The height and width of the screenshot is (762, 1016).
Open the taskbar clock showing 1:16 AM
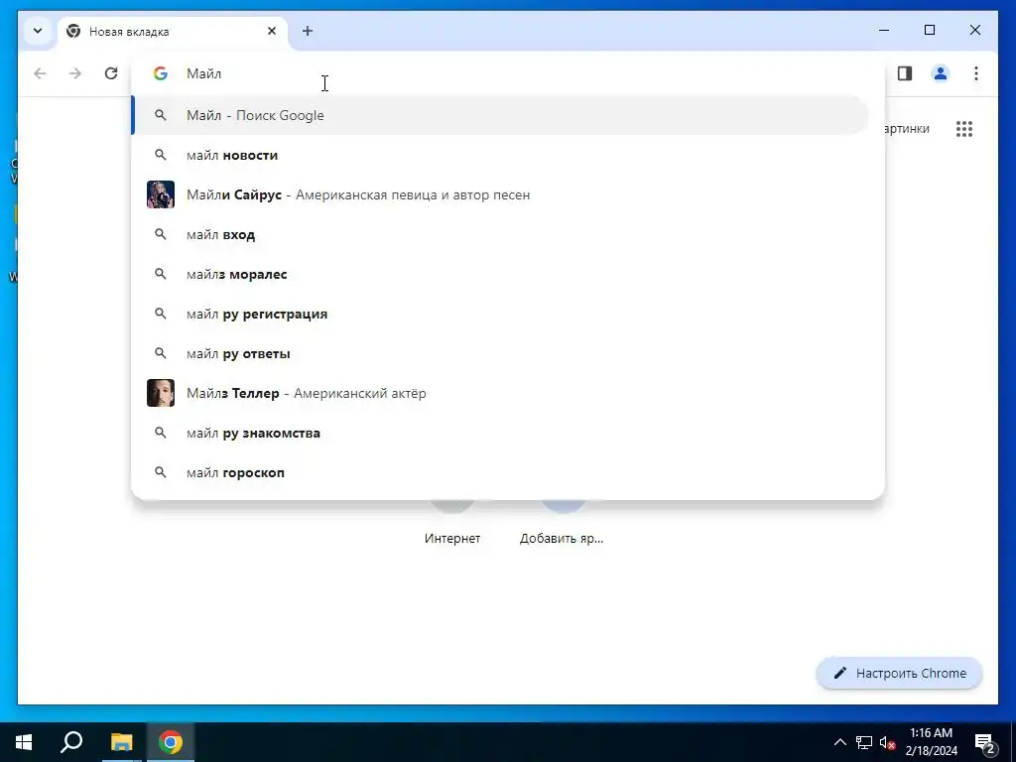coord(931,742)
